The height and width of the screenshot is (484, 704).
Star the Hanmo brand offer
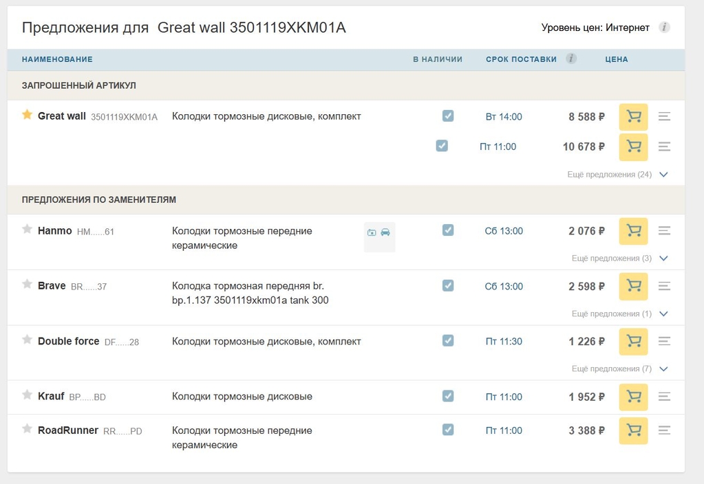27,229
